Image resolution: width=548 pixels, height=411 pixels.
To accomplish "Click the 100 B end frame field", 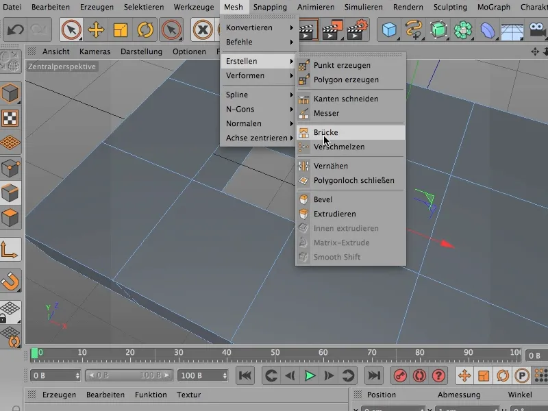I will click(203, 375).
